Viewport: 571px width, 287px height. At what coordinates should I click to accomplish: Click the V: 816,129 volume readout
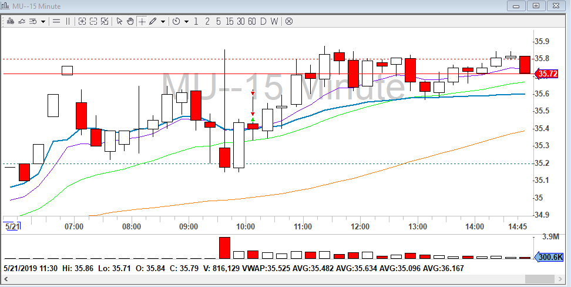[221, 269]
